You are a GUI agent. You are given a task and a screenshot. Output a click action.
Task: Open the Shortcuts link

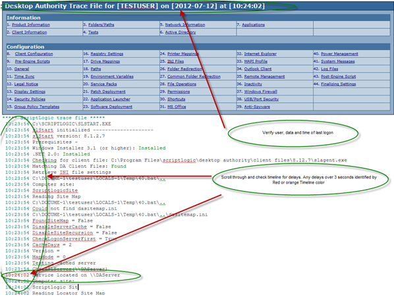coord(177,99)
